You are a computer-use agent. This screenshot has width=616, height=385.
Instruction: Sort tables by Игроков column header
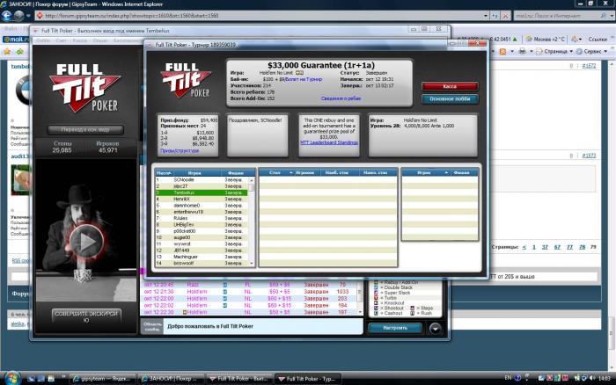[x=304, y=172]
